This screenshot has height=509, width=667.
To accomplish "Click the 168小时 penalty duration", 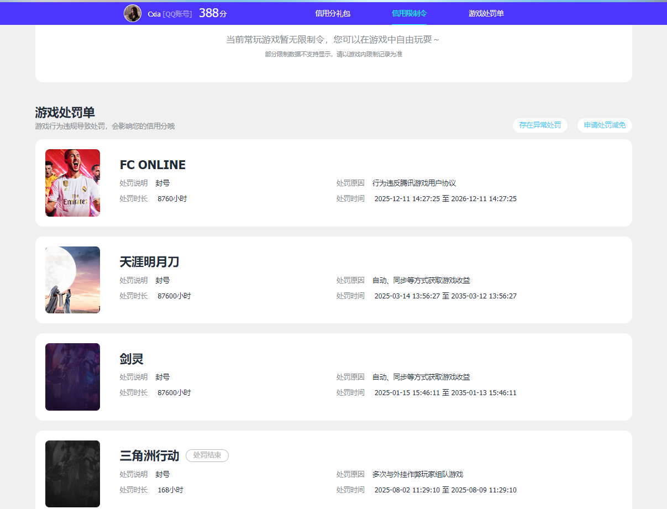I will (170, 490).
